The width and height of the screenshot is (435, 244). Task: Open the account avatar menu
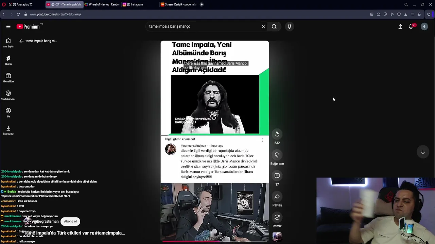coord(424,26)
